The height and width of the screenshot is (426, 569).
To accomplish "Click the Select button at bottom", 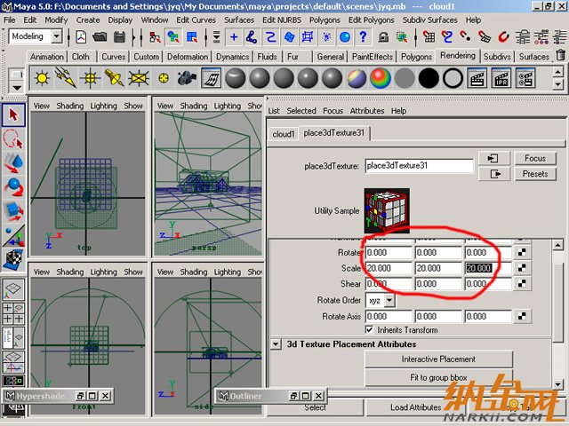I will 315,407.
